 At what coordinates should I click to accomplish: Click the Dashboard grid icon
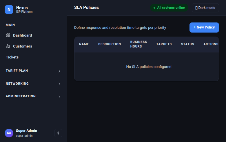pyautogui.click(x=8, y=35)
